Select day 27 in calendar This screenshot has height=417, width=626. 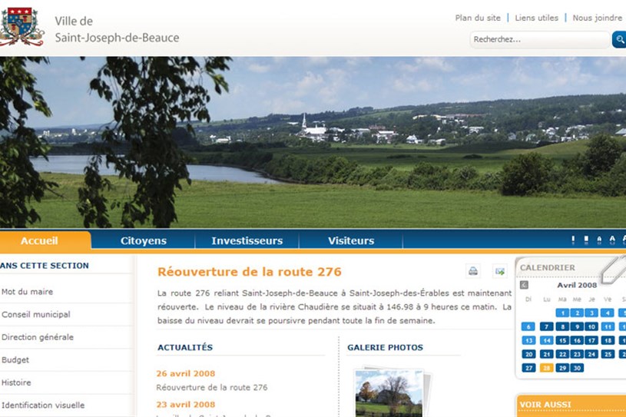pos(528,368)
